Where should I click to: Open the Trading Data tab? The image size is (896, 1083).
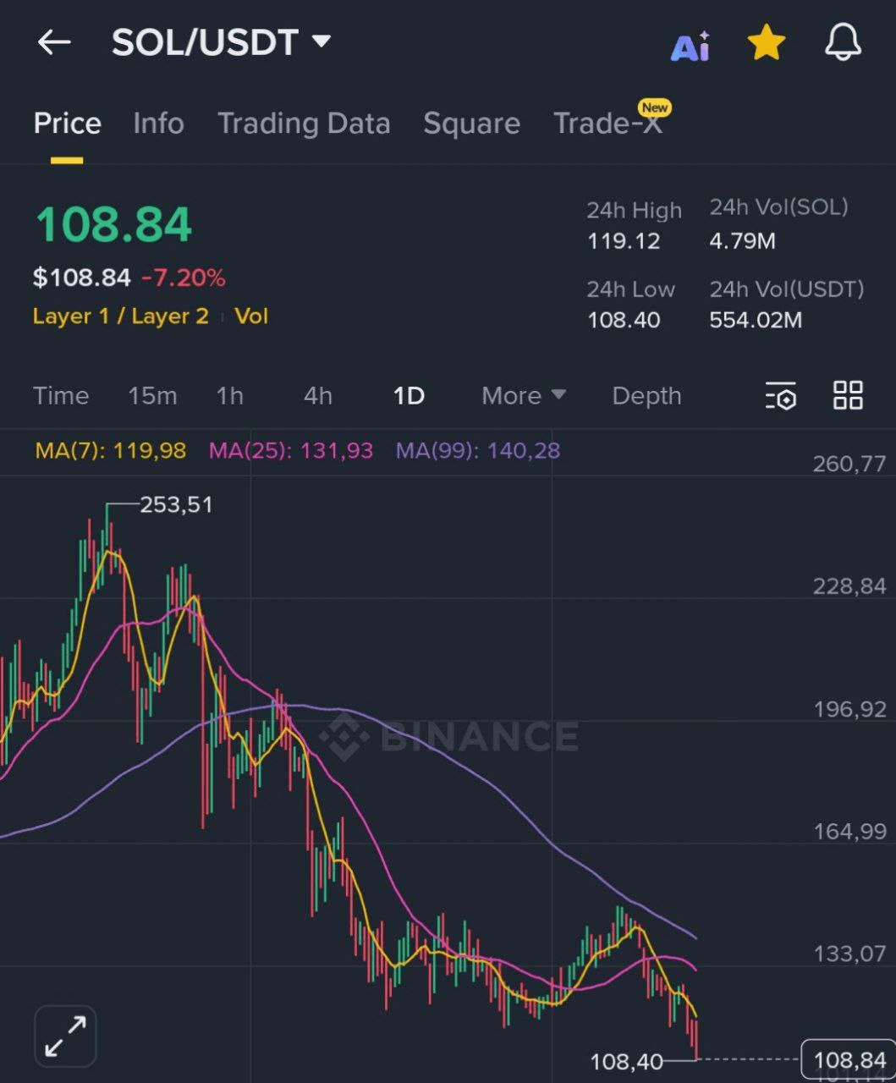tap(304, 124)
